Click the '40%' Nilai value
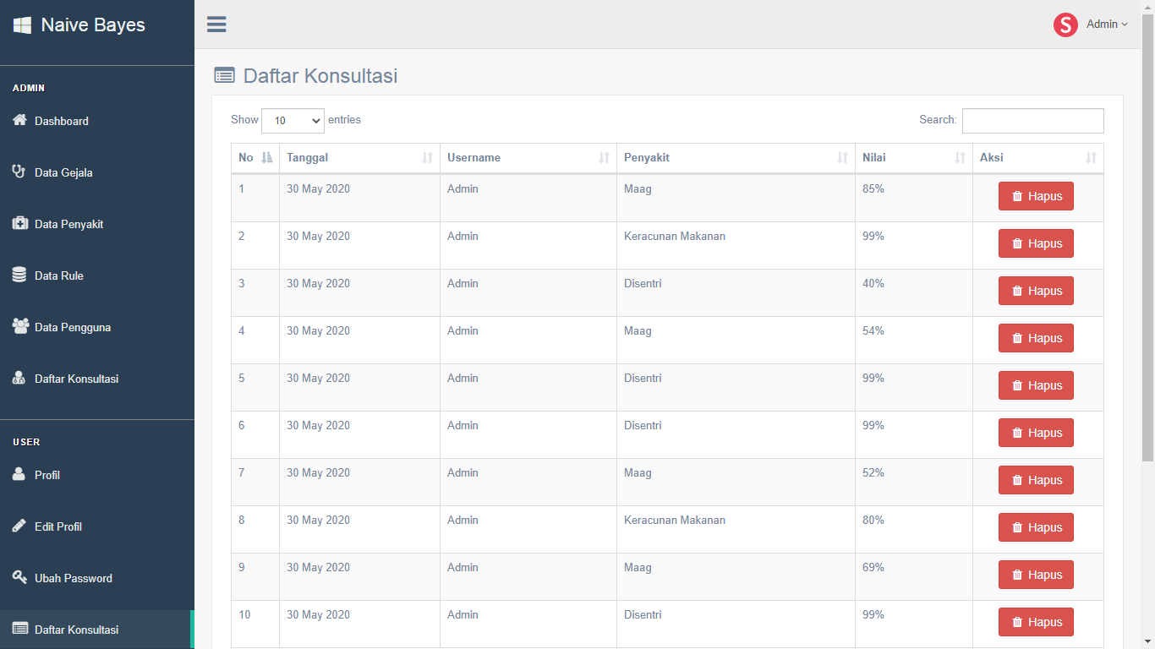Image resolution: width=1155 pixels, height=649 pixels. 873,283
